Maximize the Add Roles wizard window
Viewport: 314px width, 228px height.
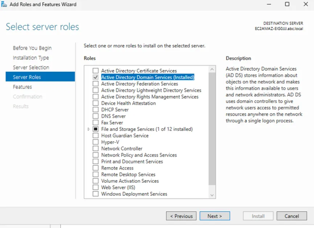(x=287, y=5)
